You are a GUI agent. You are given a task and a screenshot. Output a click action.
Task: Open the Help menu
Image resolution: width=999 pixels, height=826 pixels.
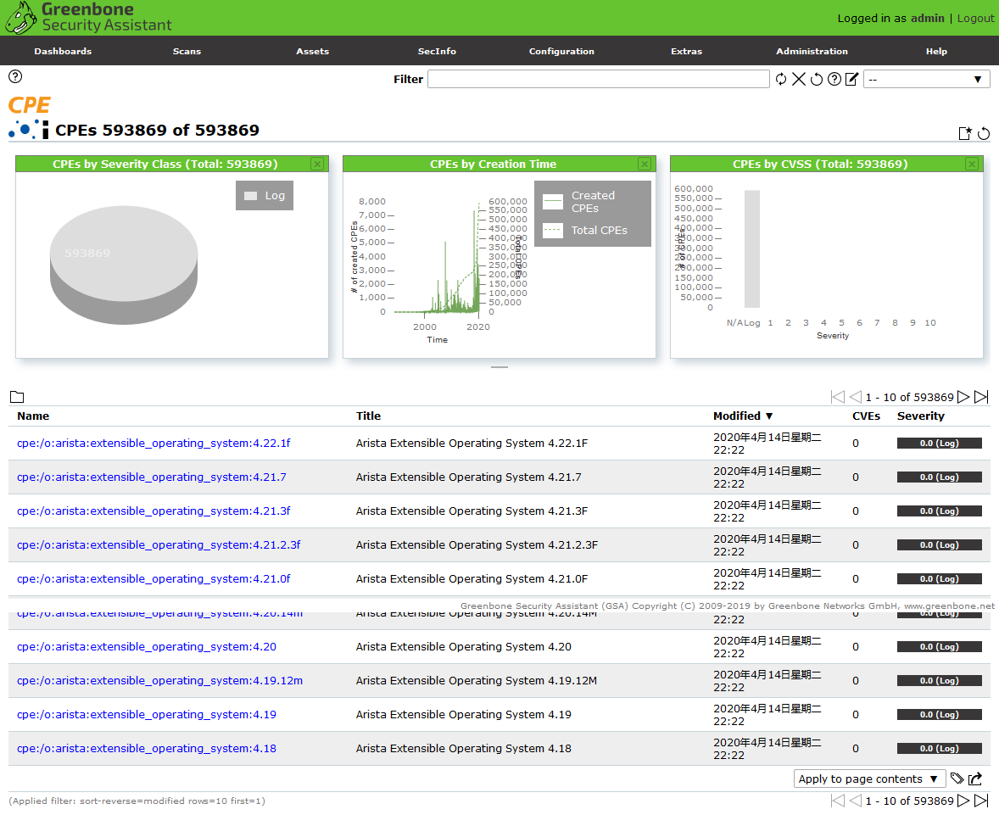936,51
